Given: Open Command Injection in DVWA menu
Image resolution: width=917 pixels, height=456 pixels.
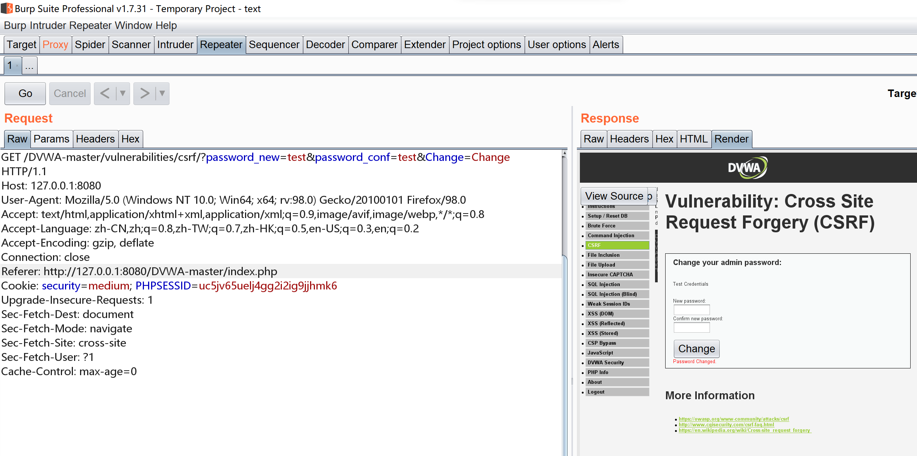Looking at the screenshot, I should 617,235.
